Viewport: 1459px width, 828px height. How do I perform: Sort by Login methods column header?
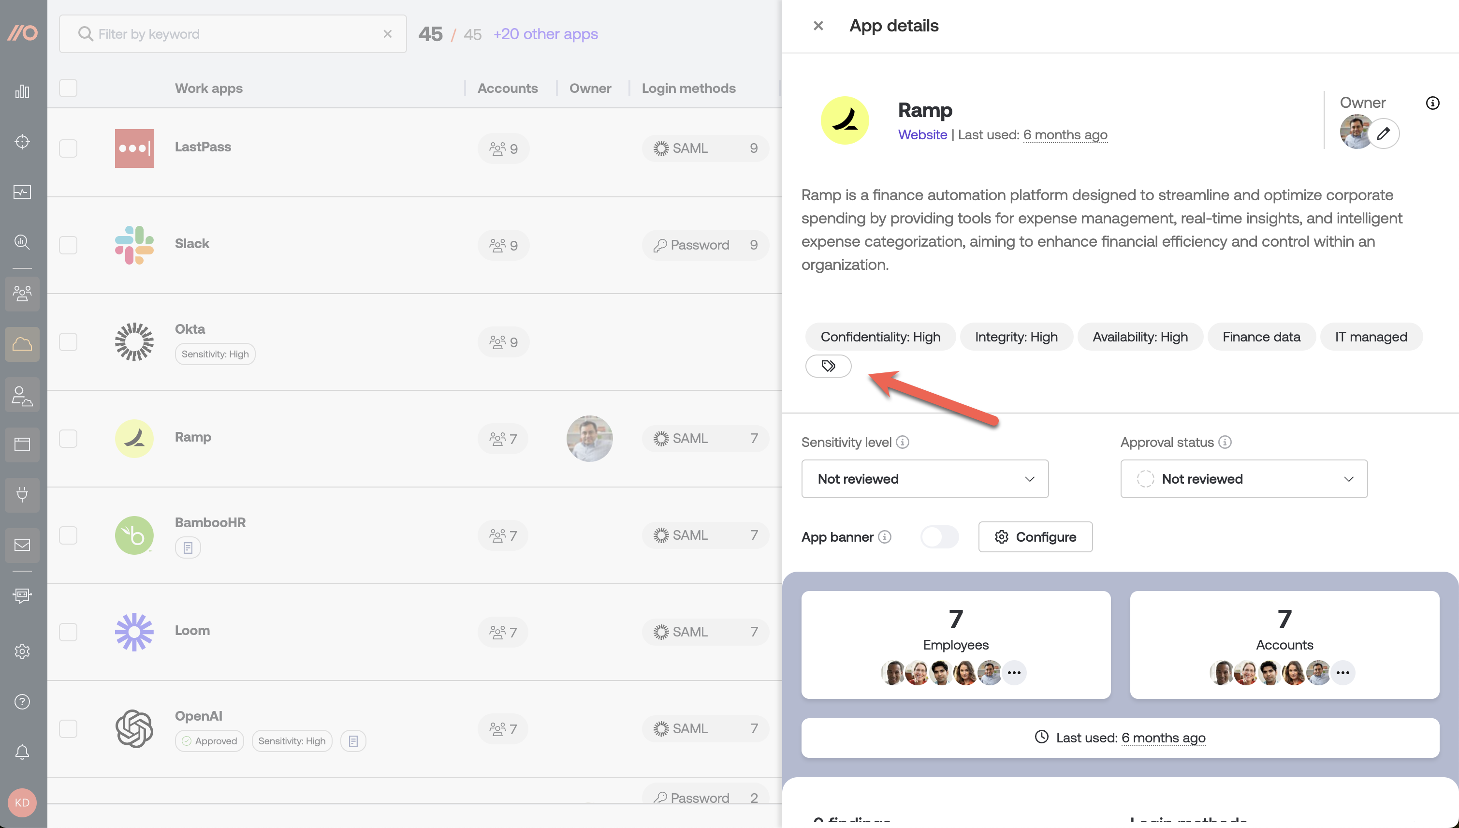(x=688, y=88)
